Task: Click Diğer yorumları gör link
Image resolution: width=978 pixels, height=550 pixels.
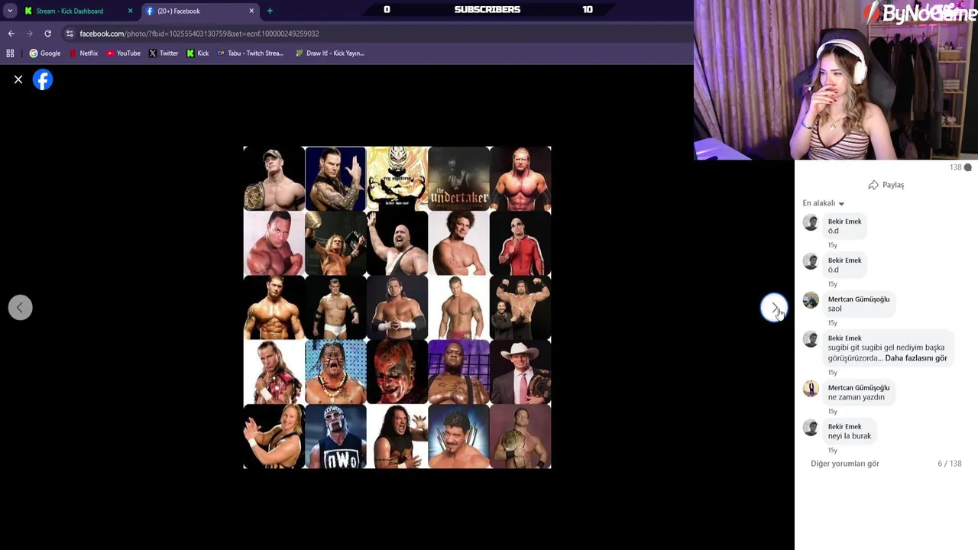Action: tap(845, 464)
